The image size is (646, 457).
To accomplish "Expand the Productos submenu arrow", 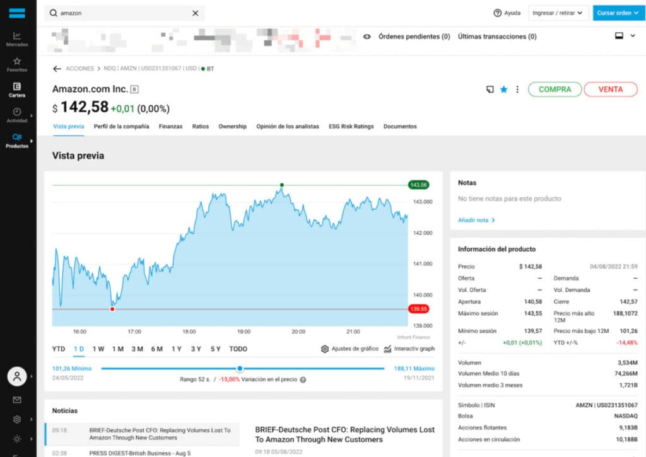I will click(32, 141).
